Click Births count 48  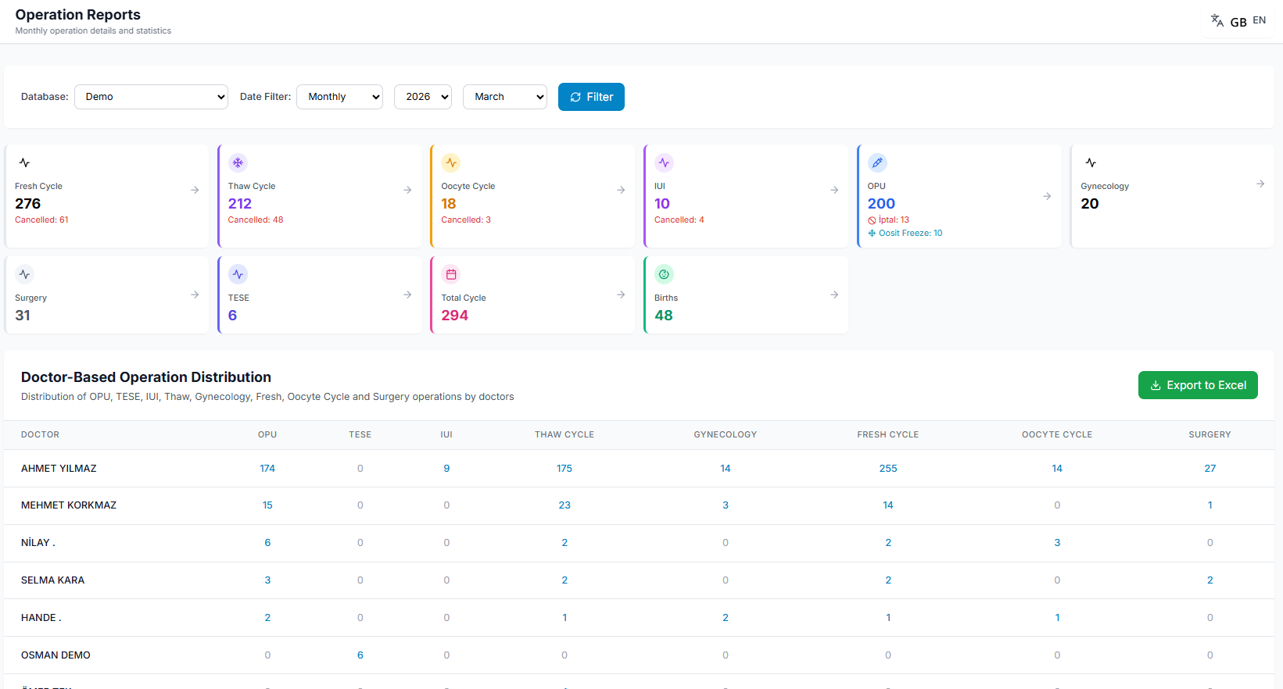[663, 316]
